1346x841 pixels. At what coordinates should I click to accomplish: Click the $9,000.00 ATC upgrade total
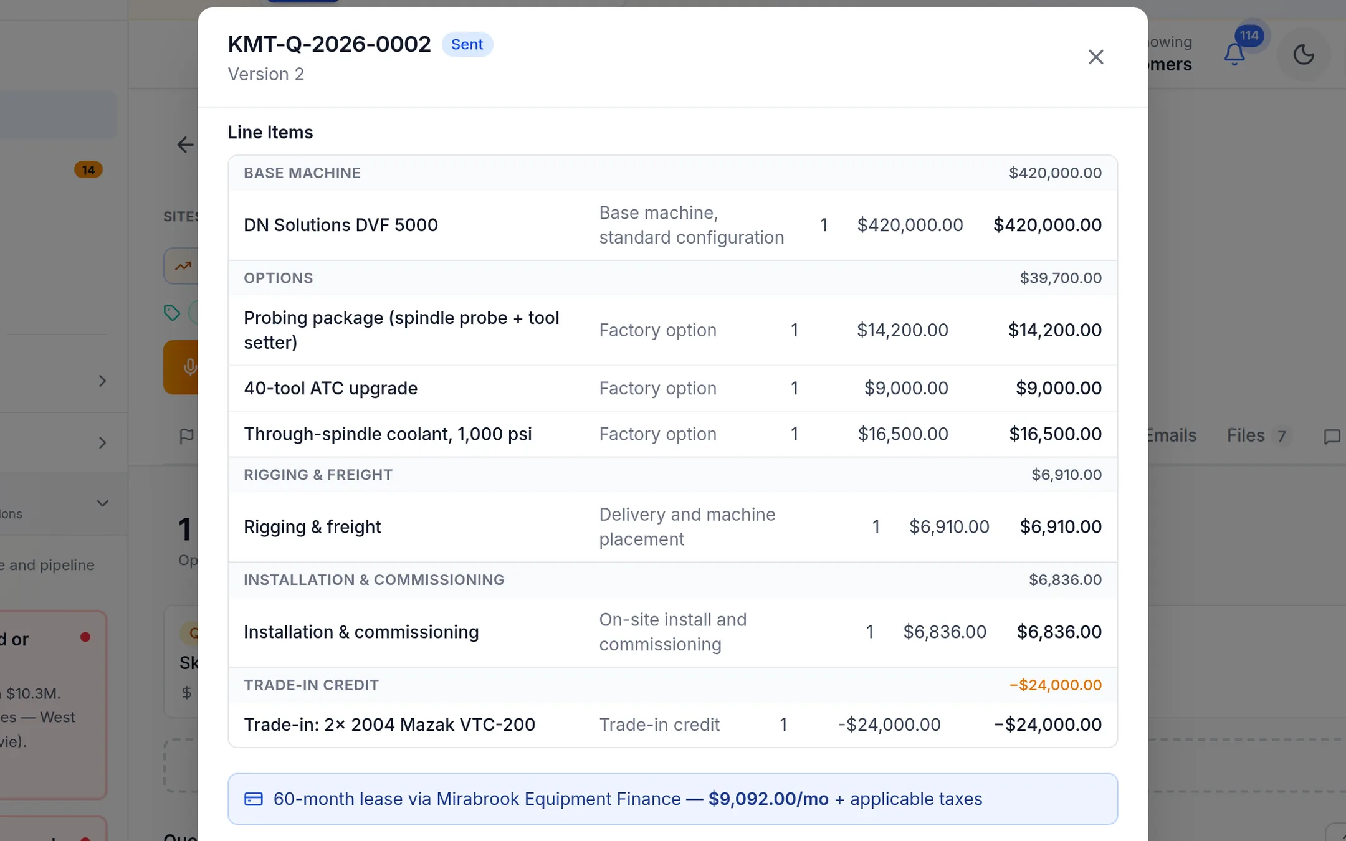click(x=1058, y=388)
